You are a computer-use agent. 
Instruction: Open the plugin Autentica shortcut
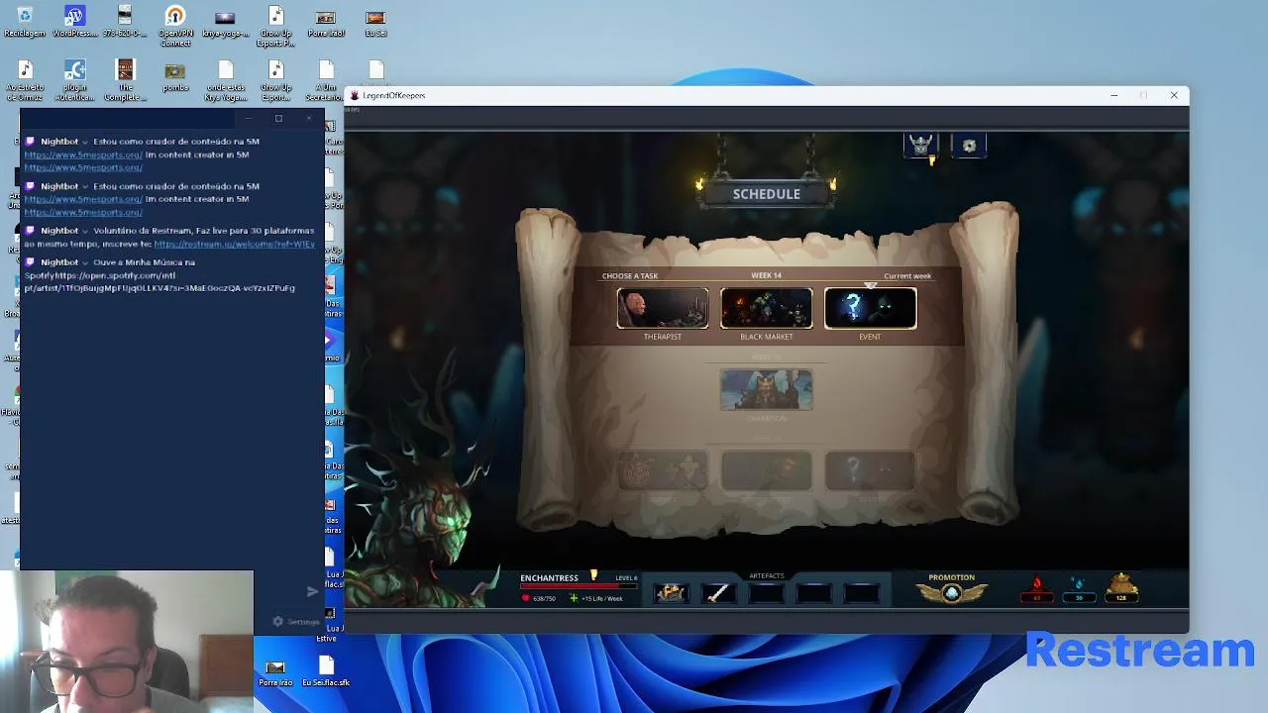pyautogui.click(x=75, y=81)
